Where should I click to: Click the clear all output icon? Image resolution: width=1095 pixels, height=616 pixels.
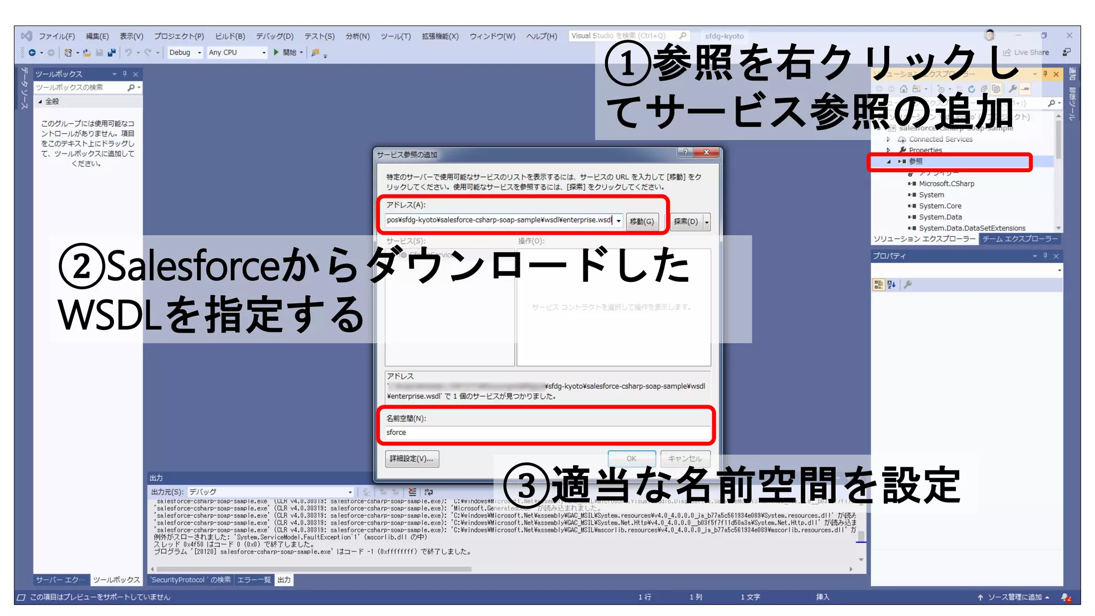click(412, 492)
